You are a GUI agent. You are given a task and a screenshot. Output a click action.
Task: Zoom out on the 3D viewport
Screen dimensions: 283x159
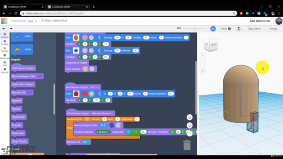(x=203, y=63)
